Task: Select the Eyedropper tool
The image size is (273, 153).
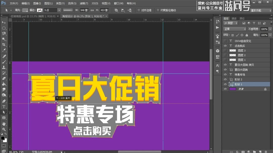Action: tap(3, 49)
